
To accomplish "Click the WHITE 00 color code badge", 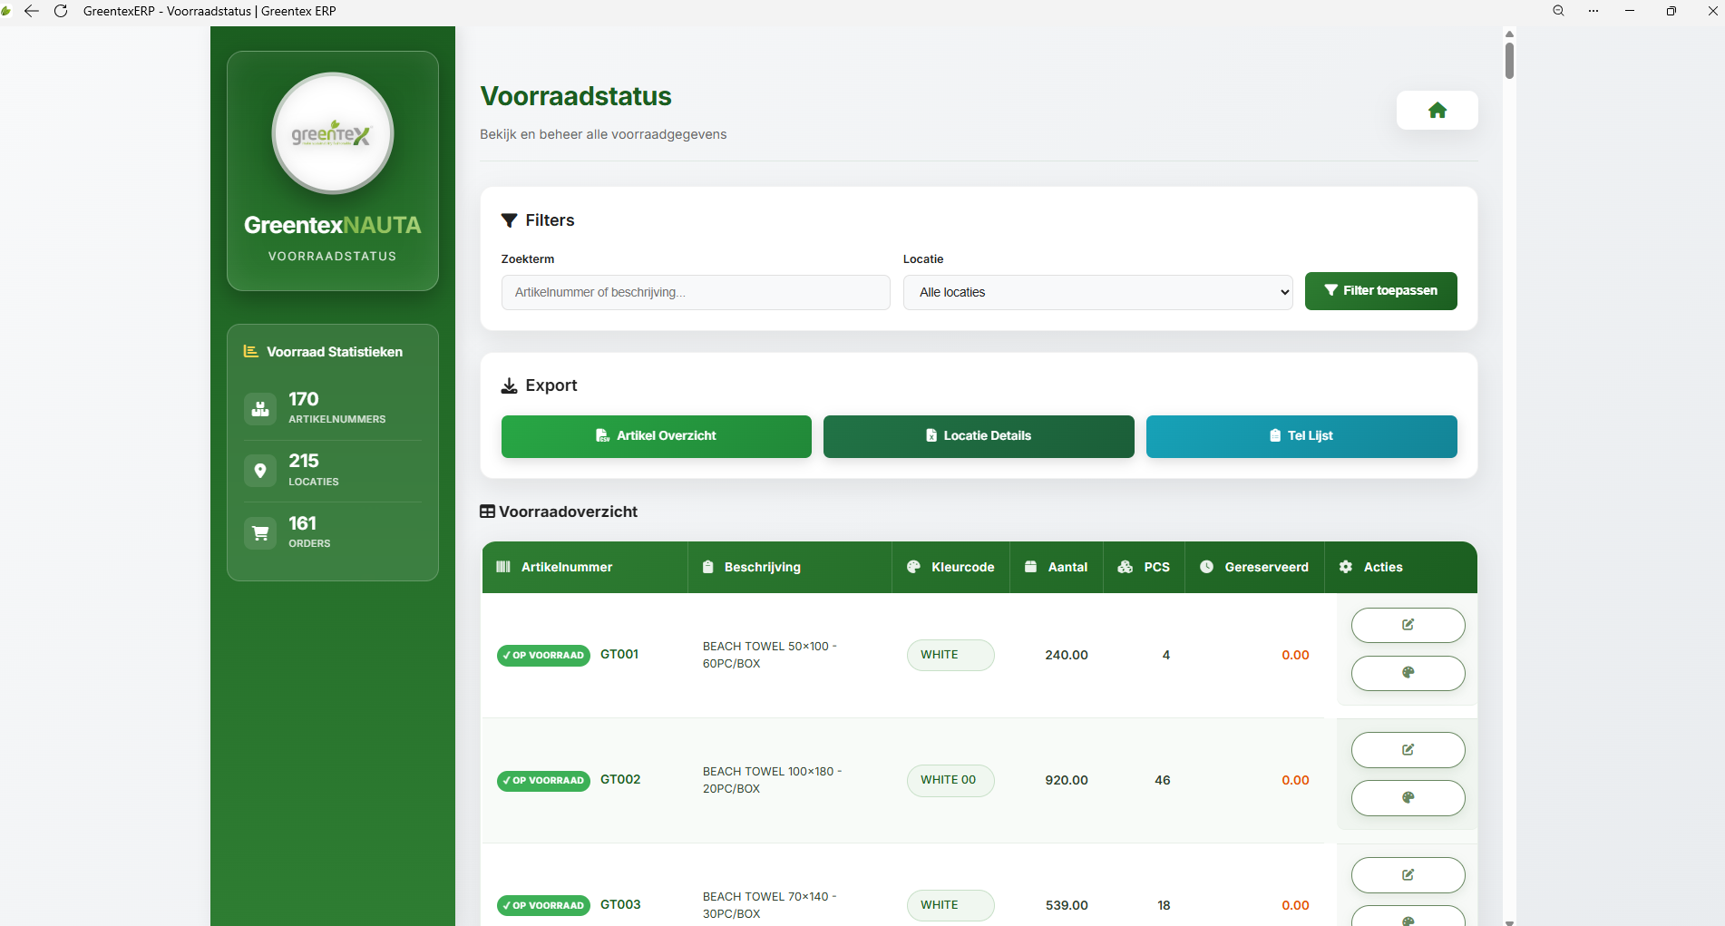I will 950,780.
